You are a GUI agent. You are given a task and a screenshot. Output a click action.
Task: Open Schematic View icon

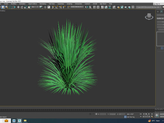pyautogui.click(x=110, y=7)
